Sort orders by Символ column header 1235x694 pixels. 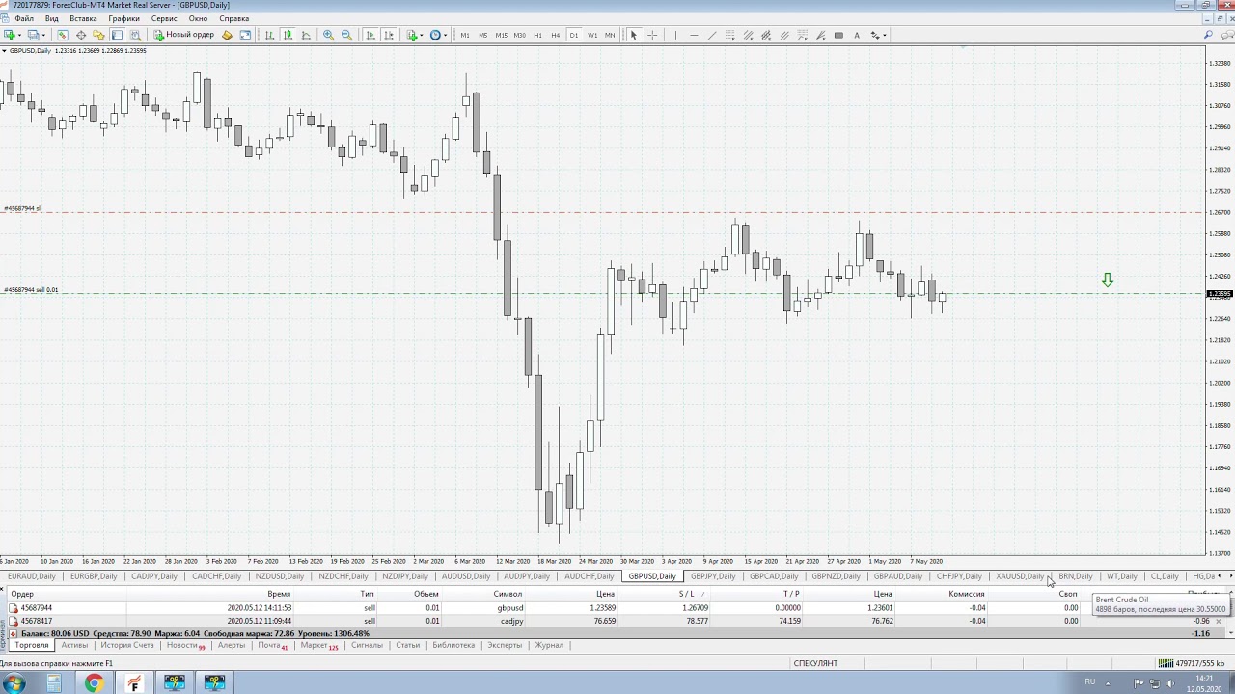point(508,594)
